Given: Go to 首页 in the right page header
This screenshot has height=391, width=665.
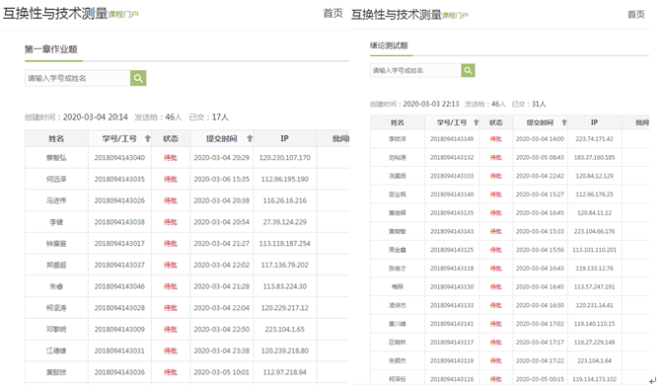Looking at the screenshot, I should pyautogui.click(x=636, y=15).
